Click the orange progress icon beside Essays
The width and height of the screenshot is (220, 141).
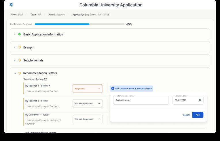[x=20, y=47]
